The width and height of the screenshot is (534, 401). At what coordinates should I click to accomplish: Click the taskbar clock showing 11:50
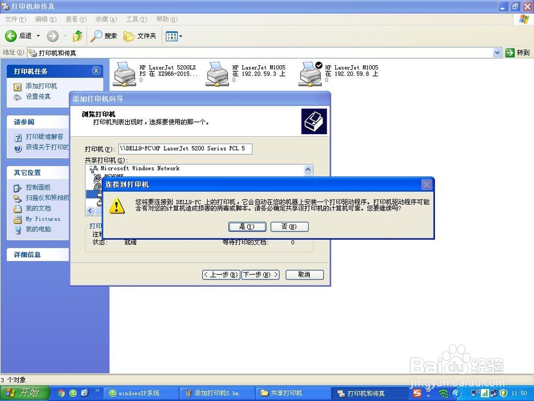(x=519, y=394)
